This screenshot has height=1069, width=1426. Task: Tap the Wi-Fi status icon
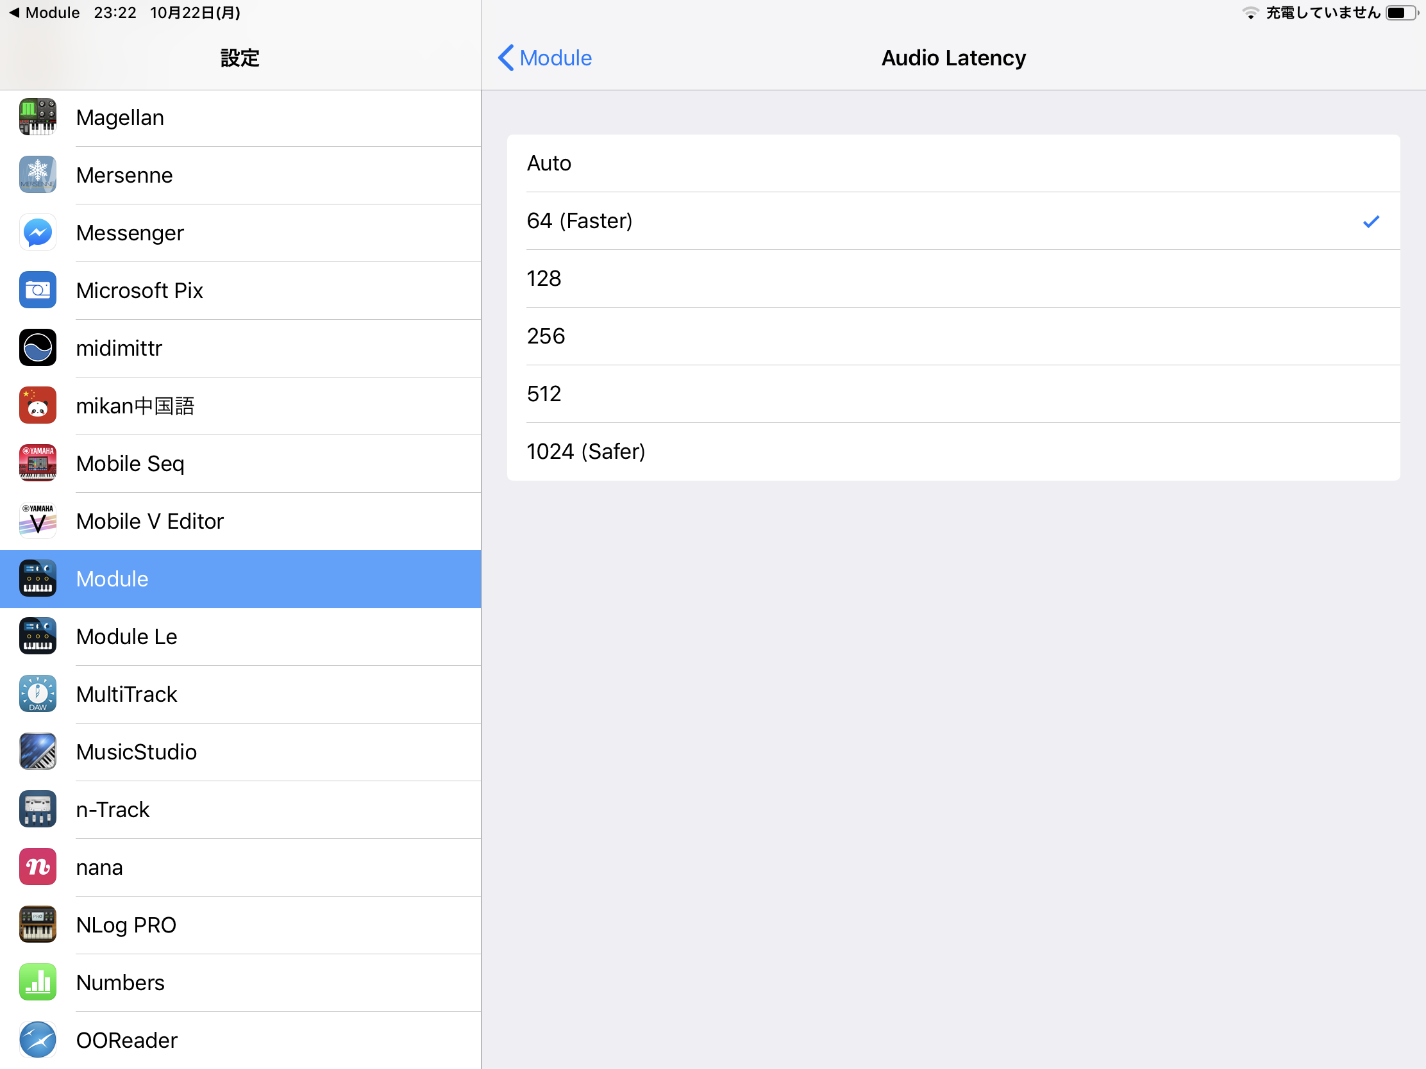(x=1250, y=13)
